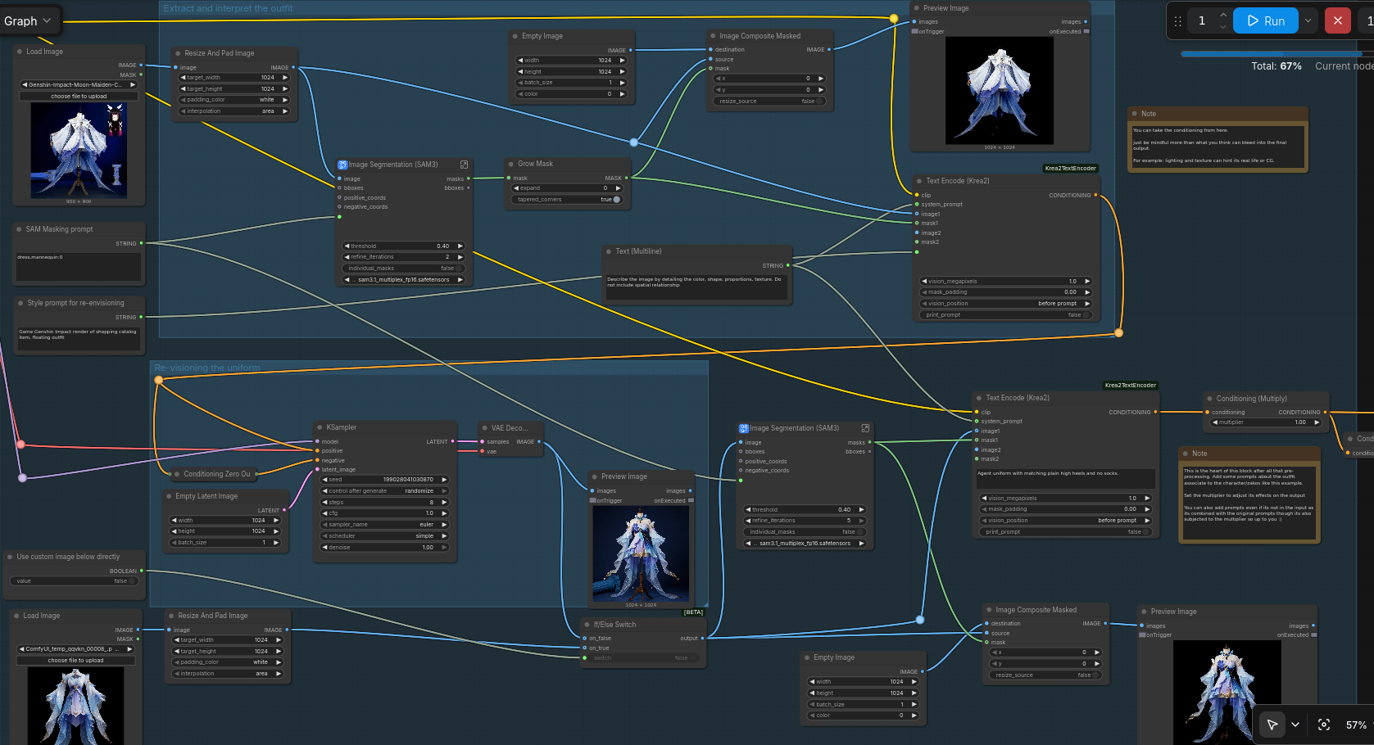
Task: Collapse the Text (Multiline) node via its title dot
Action: [x=608, y=251]
